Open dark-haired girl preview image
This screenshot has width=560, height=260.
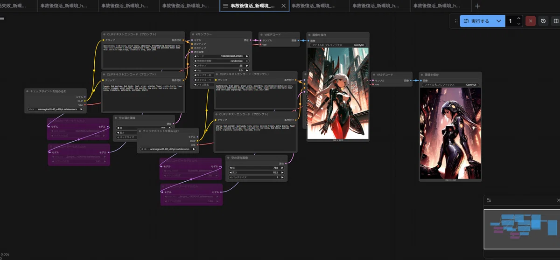pos(450,133)
